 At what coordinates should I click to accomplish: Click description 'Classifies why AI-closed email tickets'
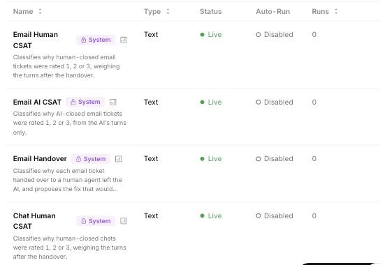pyautogui.click(x=70, y=123)
